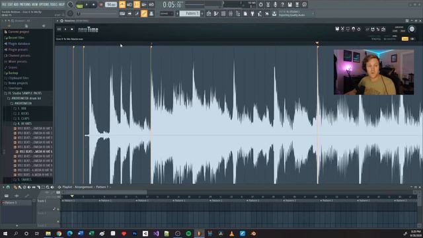Toggle pattern/song mode switch
Viewport: 423px width, 238px height.
click(x=79, y=5)
